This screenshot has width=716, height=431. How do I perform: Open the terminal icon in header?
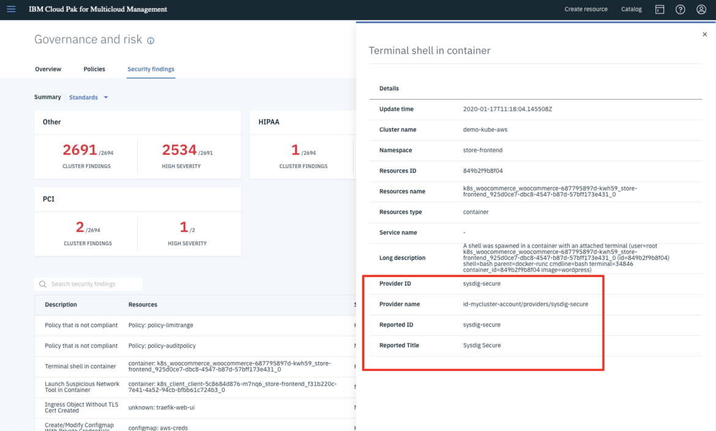point(659,9)
